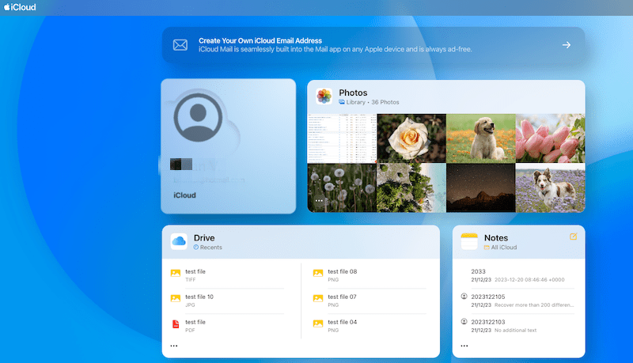Click the iCloud logo in the top bar
The width and height of the screenshot is (633, 363).
pos(20,7)
